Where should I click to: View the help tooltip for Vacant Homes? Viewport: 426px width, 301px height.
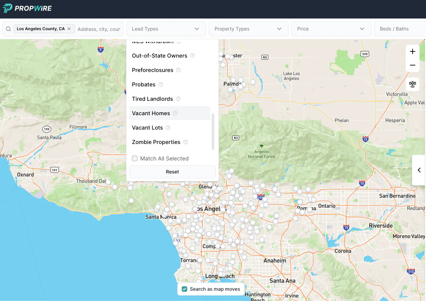(x=175, y=113)
